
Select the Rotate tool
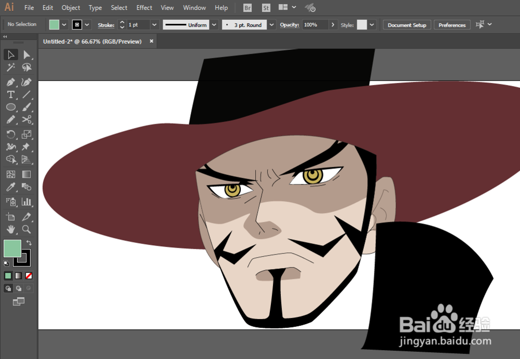[10, 134]
